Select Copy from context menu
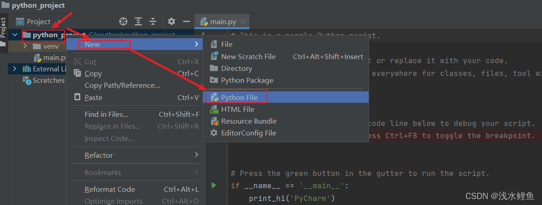Image resolution: width=542 pixels, height=205 pixels. click(x=135, y=74)
